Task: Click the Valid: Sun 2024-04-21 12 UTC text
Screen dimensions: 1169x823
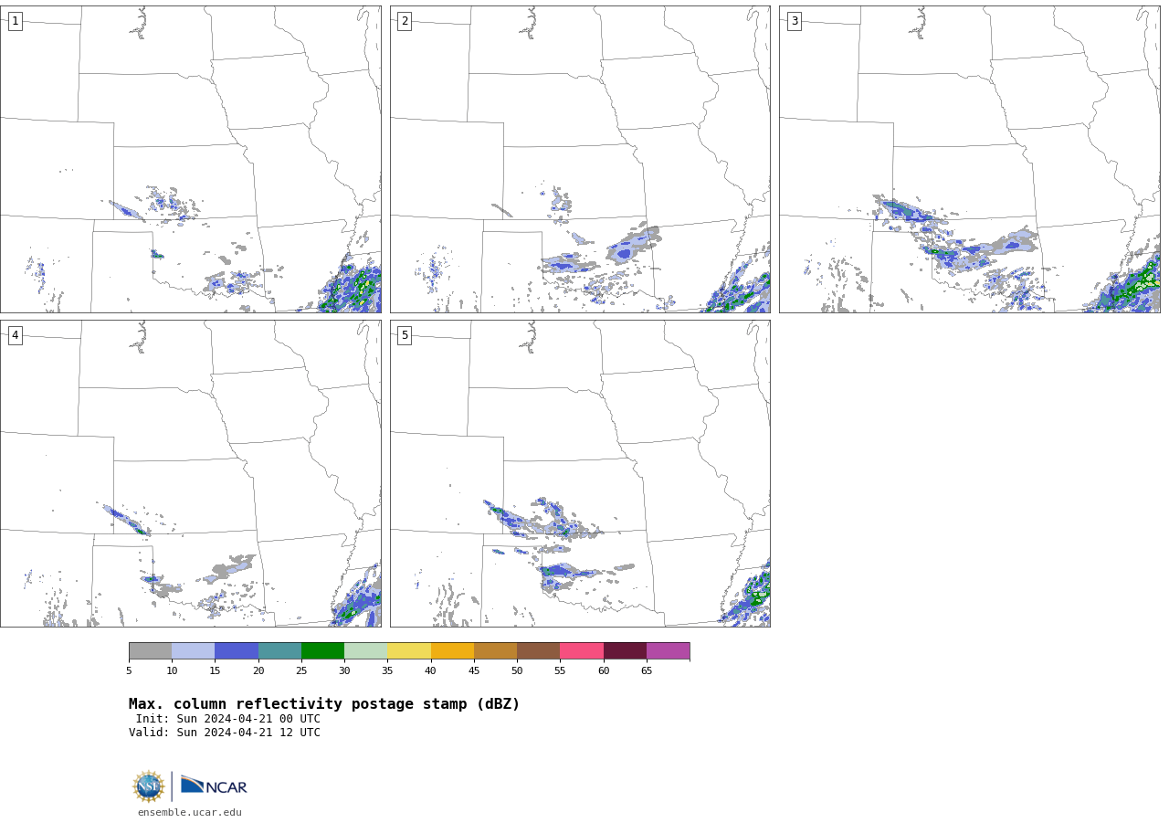Action: [225, 733]
